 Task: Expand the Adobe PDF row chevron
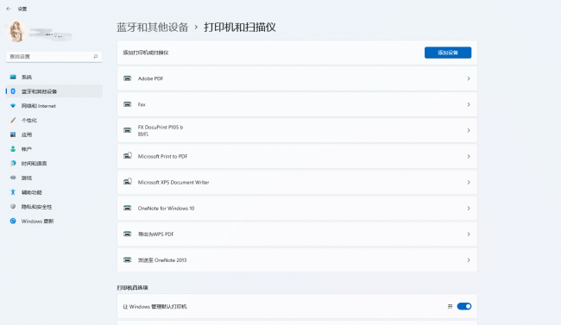(469, 78)
